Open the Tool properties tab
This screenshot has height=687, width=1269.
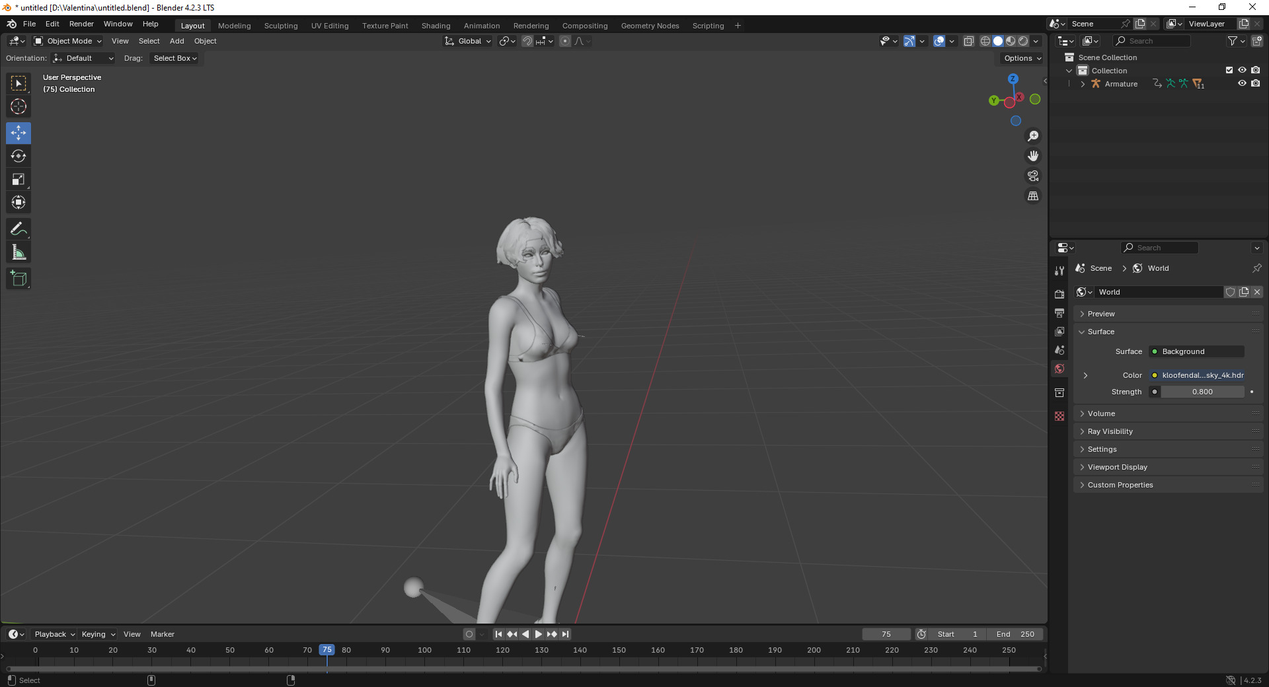(1059, 271)
